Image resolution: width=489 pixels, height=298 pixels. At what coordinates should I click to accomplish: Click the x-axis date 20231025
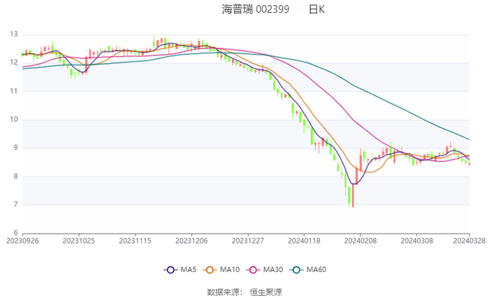[x=78, y=241]
